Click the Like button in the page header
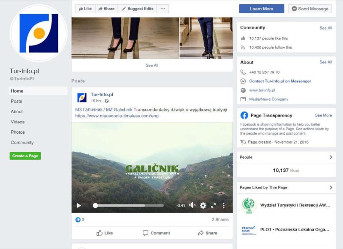Image resolution: width=343 pixels, height=249 pixels. tap(85, 9)
